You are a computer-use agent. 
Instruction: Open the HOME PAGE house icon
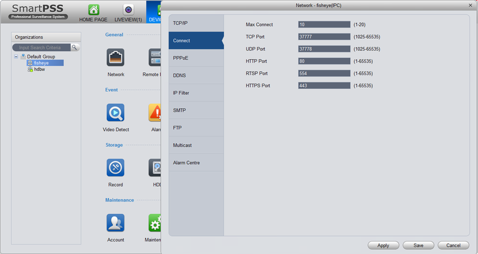pos(94,10)
